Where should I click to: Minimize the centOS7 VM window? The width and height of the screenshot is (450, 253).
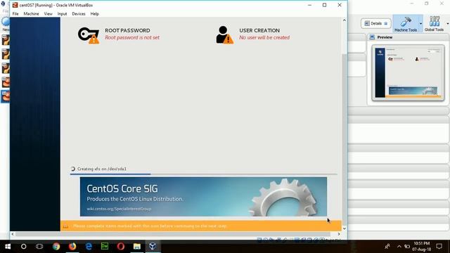[309, 5]
